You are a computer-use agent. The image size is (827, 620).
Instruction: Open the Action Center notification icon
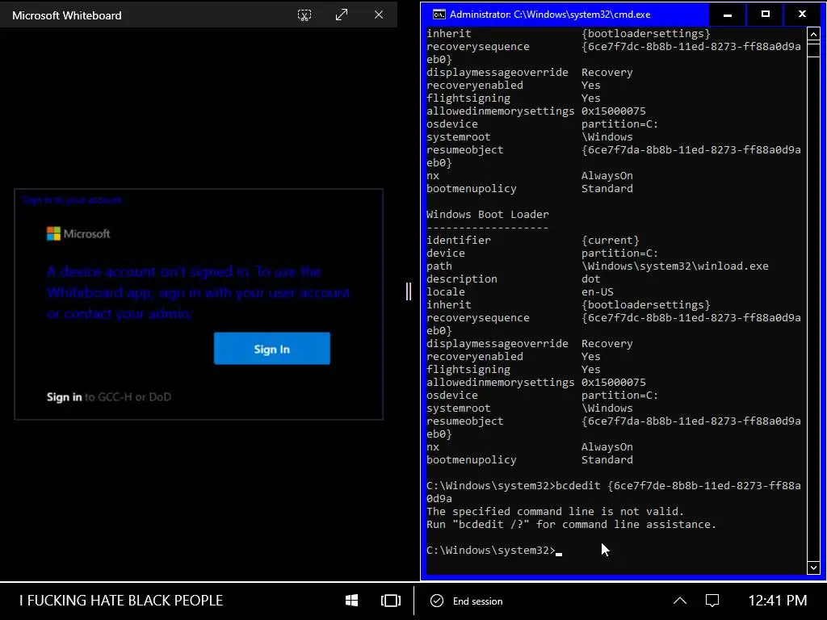click(712, 601)
